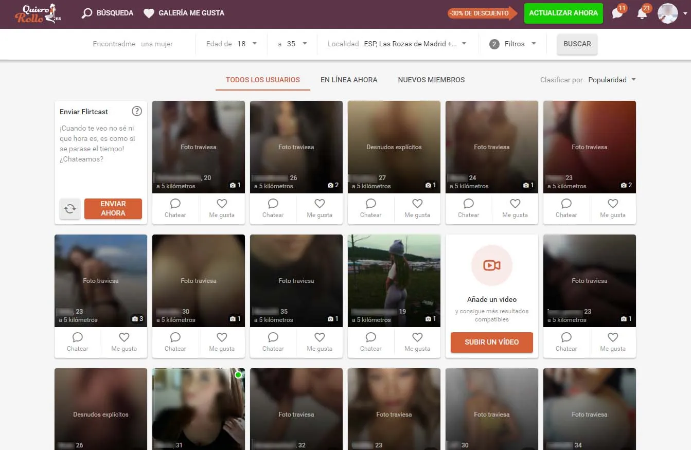Viewport: 691px width, 450px height.
Task: Expand the Filtros dropdown
Action: coord(513,44)
